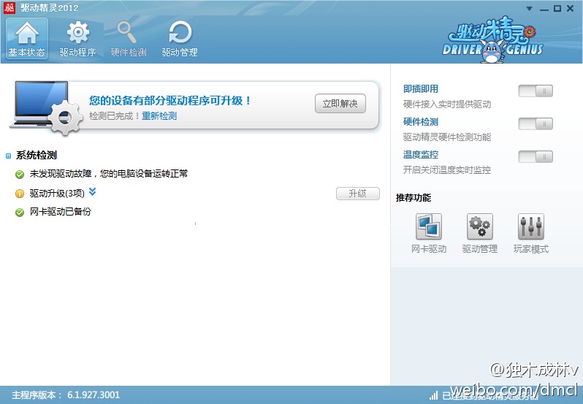Click the 网卡驱动已备份 status text
583x404 pixels.
pos(60,212)
